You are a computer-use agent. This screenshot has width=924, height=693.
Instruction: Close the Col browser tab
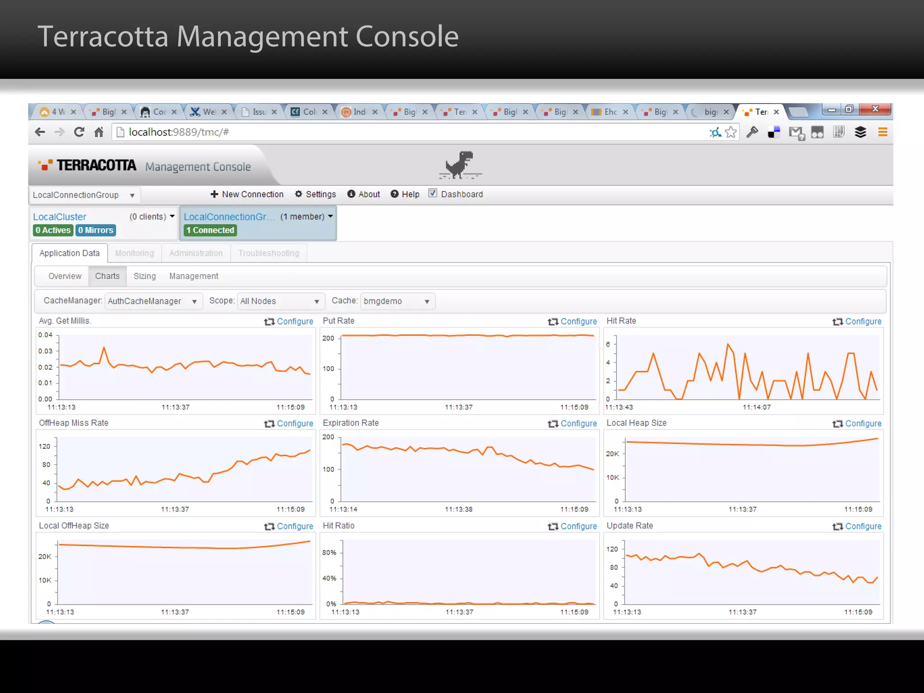324,112
